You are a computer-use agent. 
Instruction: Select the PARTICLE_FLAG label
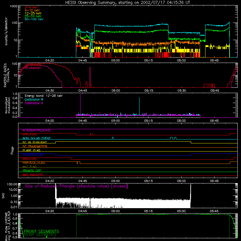pyautogui.click(x=34, y=163)
